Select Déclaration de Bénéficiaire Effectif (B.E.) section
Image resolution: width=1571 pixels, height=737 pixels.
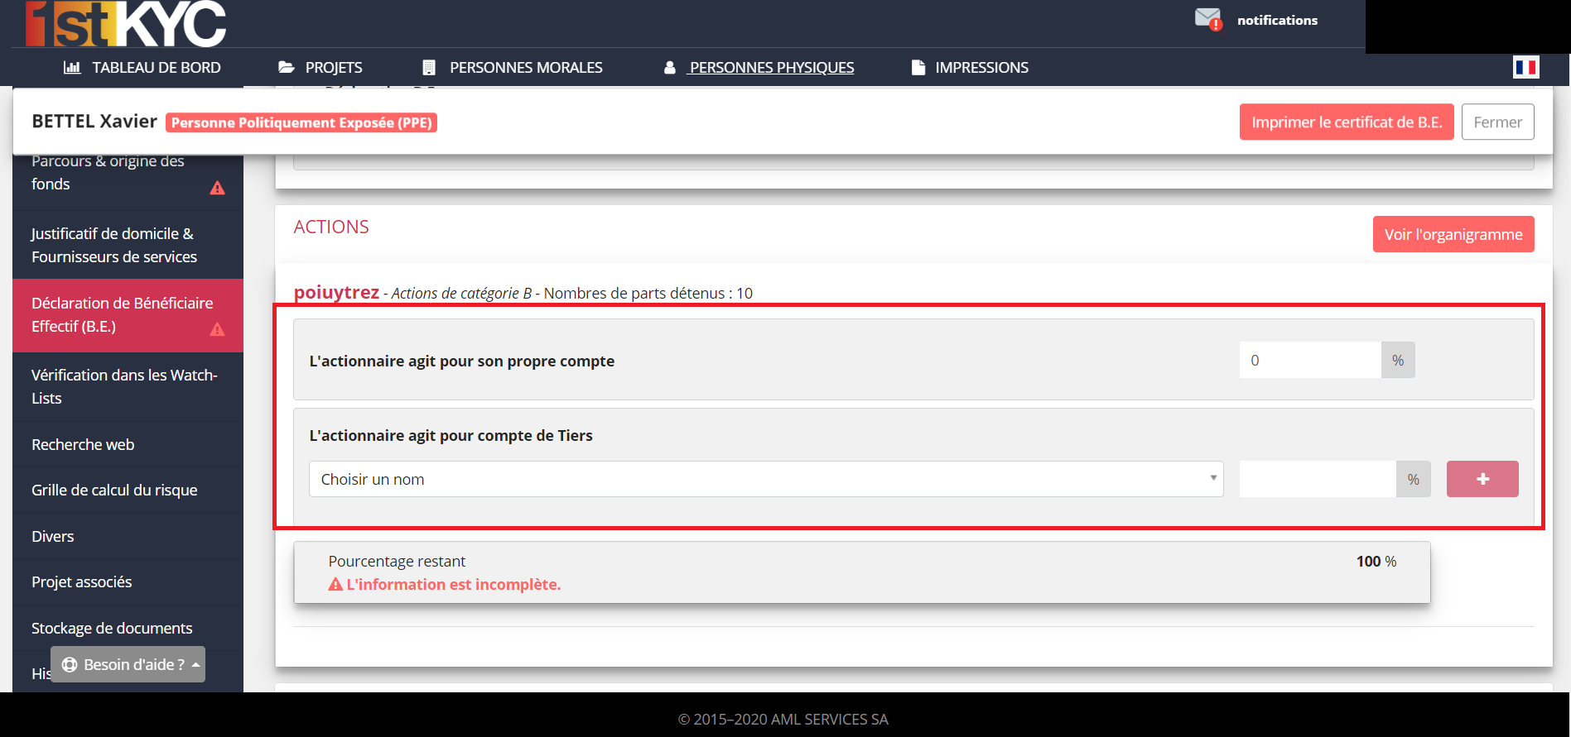[x=128, y=315]
